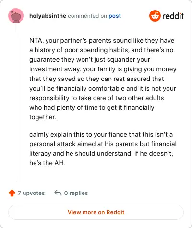The image size is (192, 228).
Task: Open the holyabsinthe username profile link
Action: pyautogui.click(x=48, y=16)
